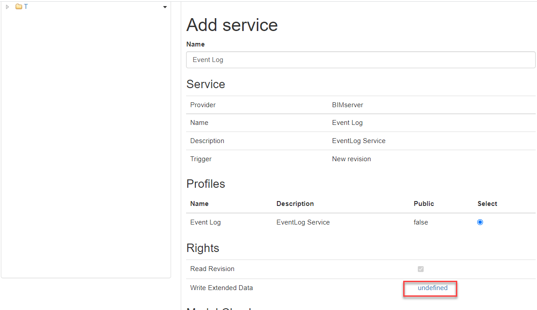Click the Name input field containing Event Log

[361, 60]
